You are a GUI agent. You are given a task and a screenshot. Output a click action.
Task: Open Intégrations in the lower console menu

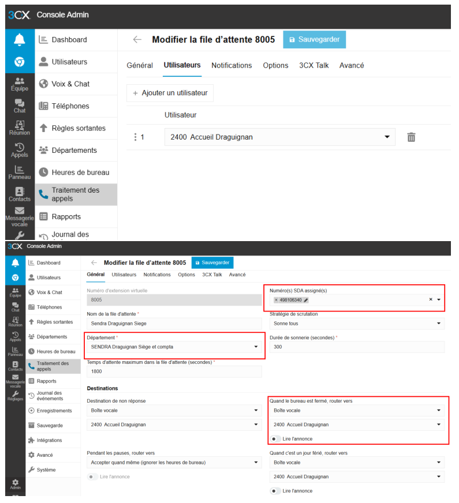[x=53, y=440]
